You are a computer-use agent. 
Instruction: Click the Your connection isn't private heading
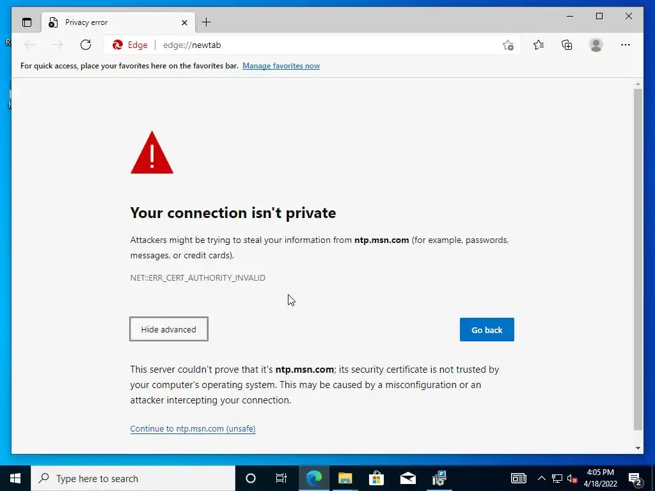(233, 213)
